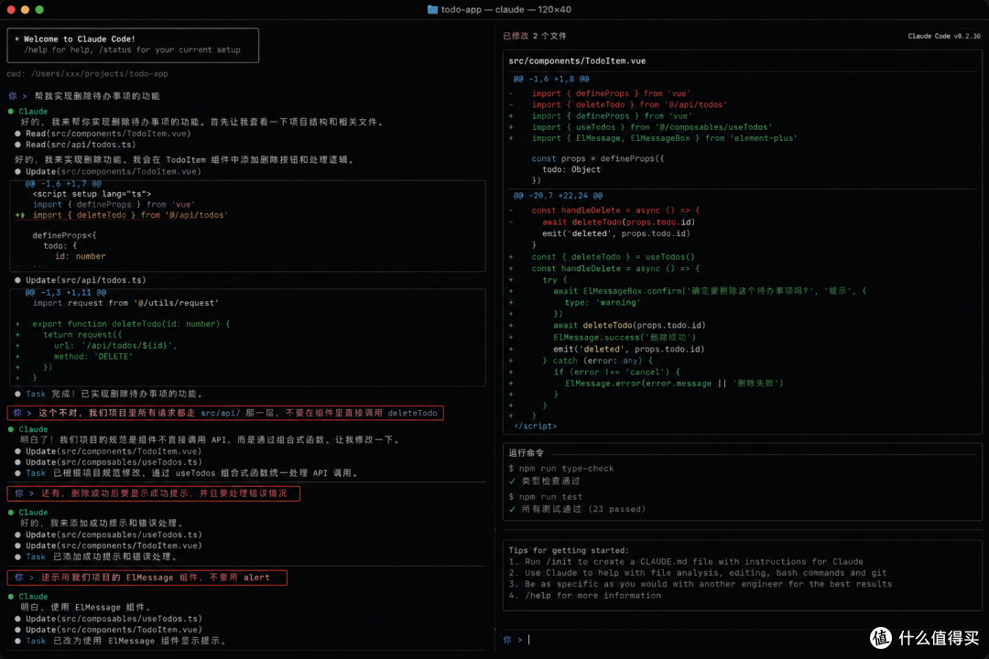989x659 pixels.
Task: Click tip '4. /help for more information'
Action: pos(584,596)
